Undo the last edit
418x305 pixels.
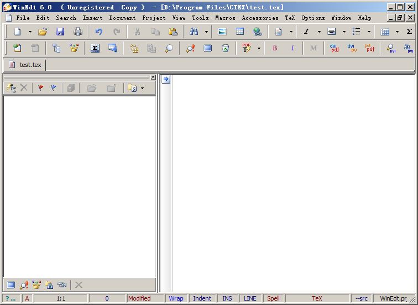(x=98, y=32)
